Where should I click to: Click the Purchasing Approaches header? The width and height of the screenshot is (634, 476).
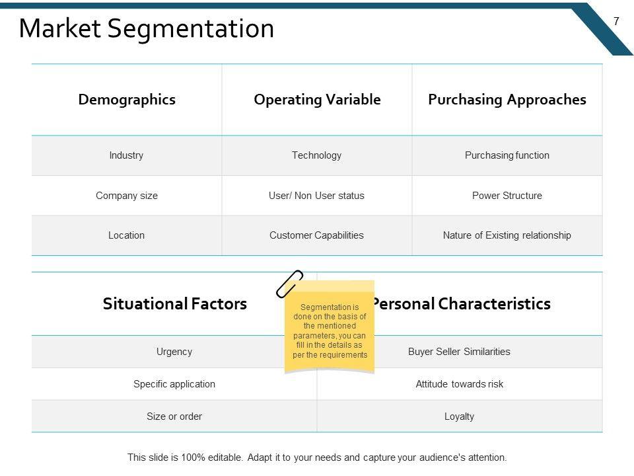coord(507,100)
